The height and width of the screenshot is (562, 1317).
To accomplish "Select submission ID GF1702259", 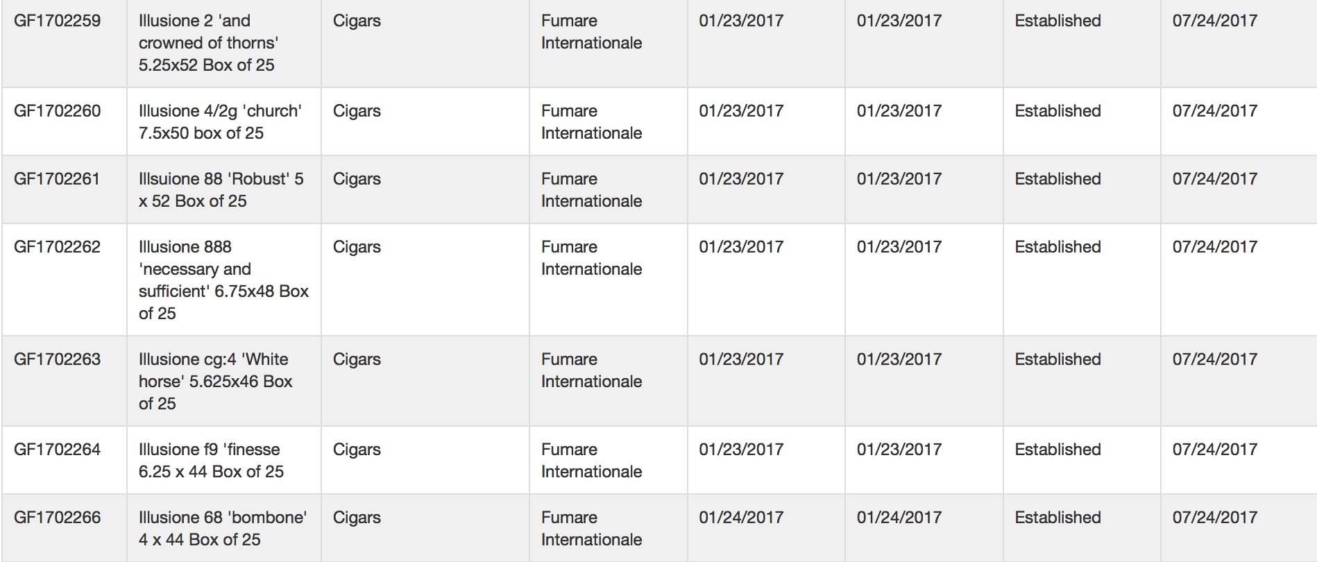I will click(x=57, y=21).
